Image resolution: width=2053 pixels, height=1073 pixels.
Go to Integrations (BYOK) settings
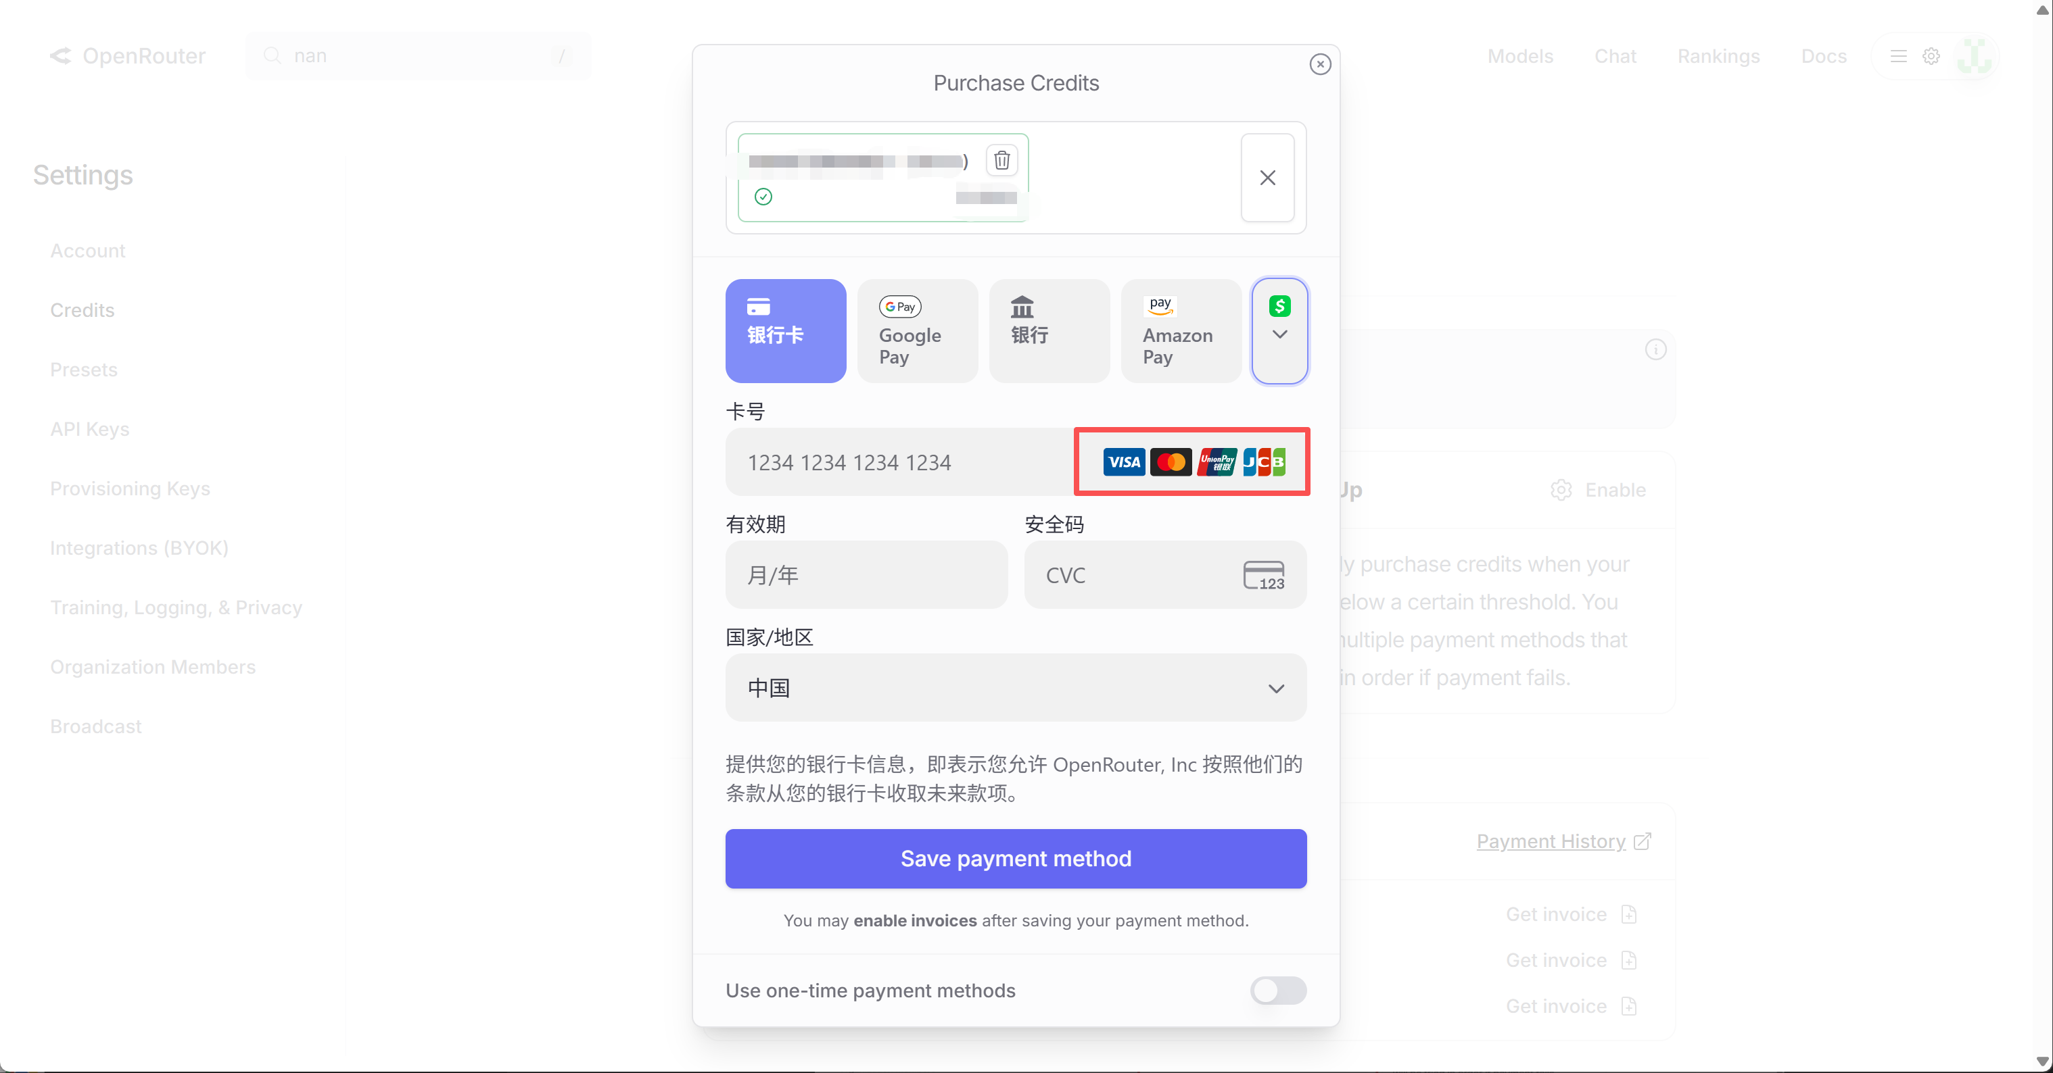(139, 548)
